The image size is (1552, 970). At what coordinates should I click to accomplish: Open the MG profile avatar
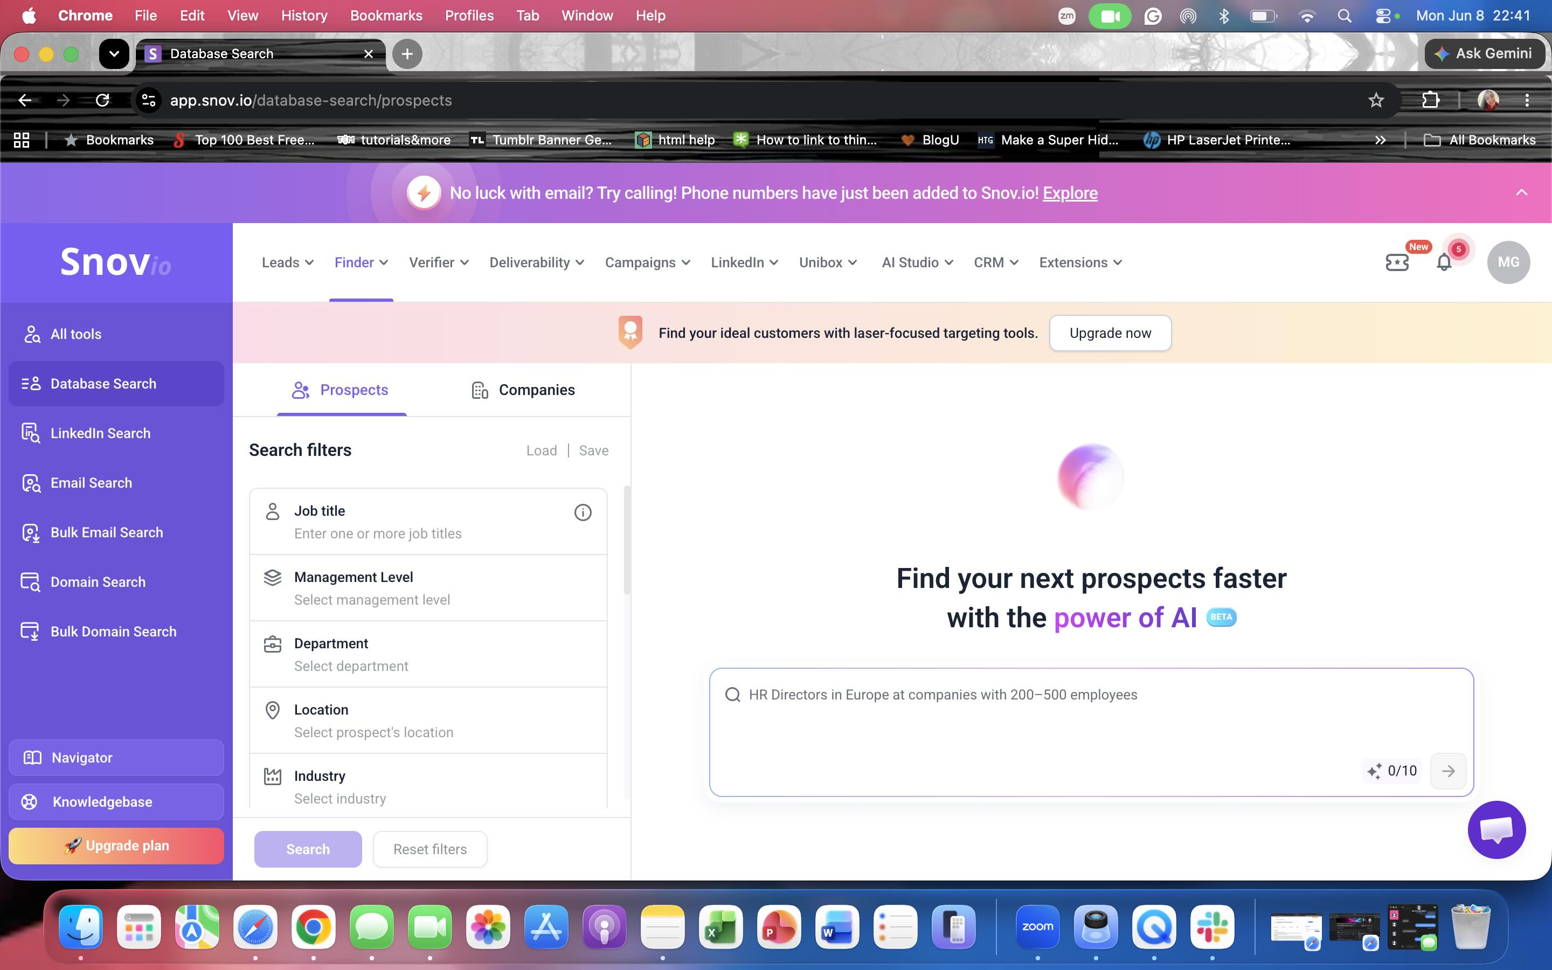(x=1508, y=262)
